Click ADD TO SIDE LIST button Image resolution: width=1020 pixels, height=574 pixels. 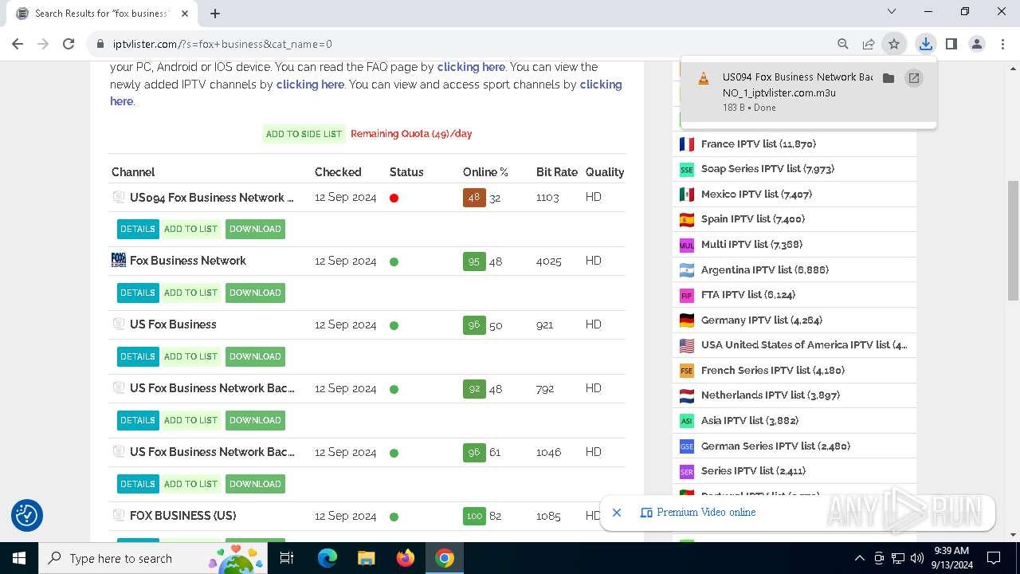(x=304, y=134)
